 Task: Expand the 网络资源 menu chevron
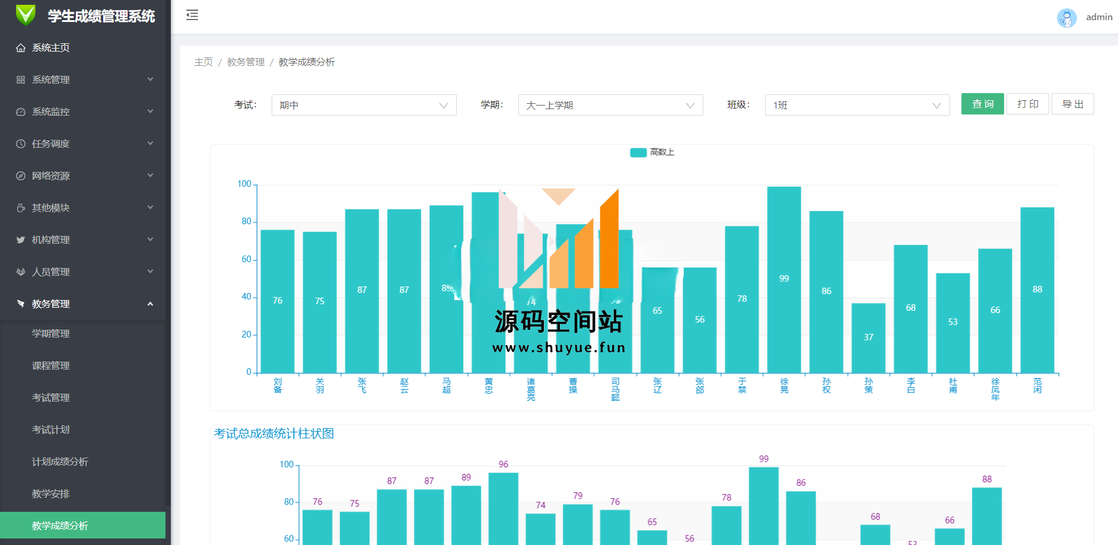point(150,176)
